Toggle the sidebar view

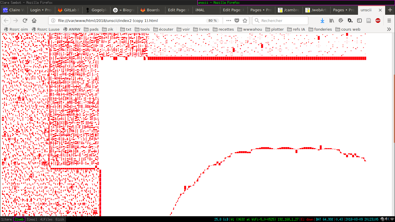pyautogui.click(x=359, y=21)
